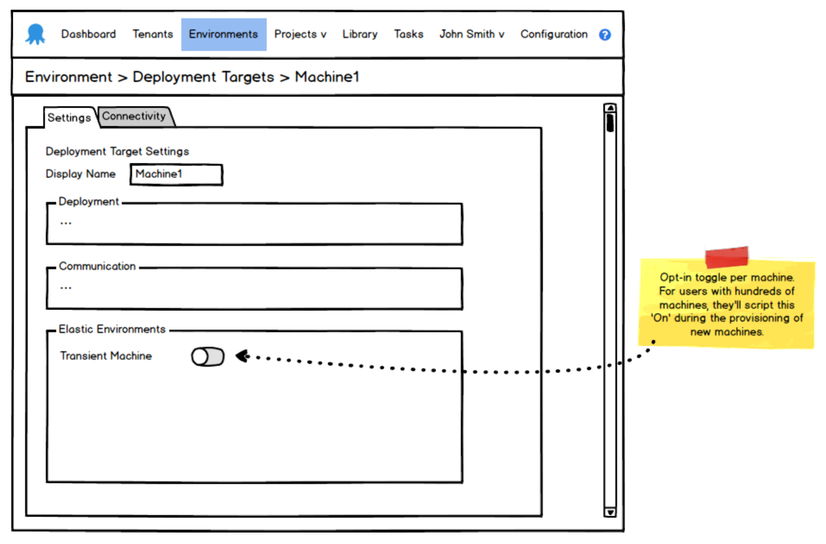Enable the Transient Machine toggle
Screen dimensions: 826x544
[208, 357]
